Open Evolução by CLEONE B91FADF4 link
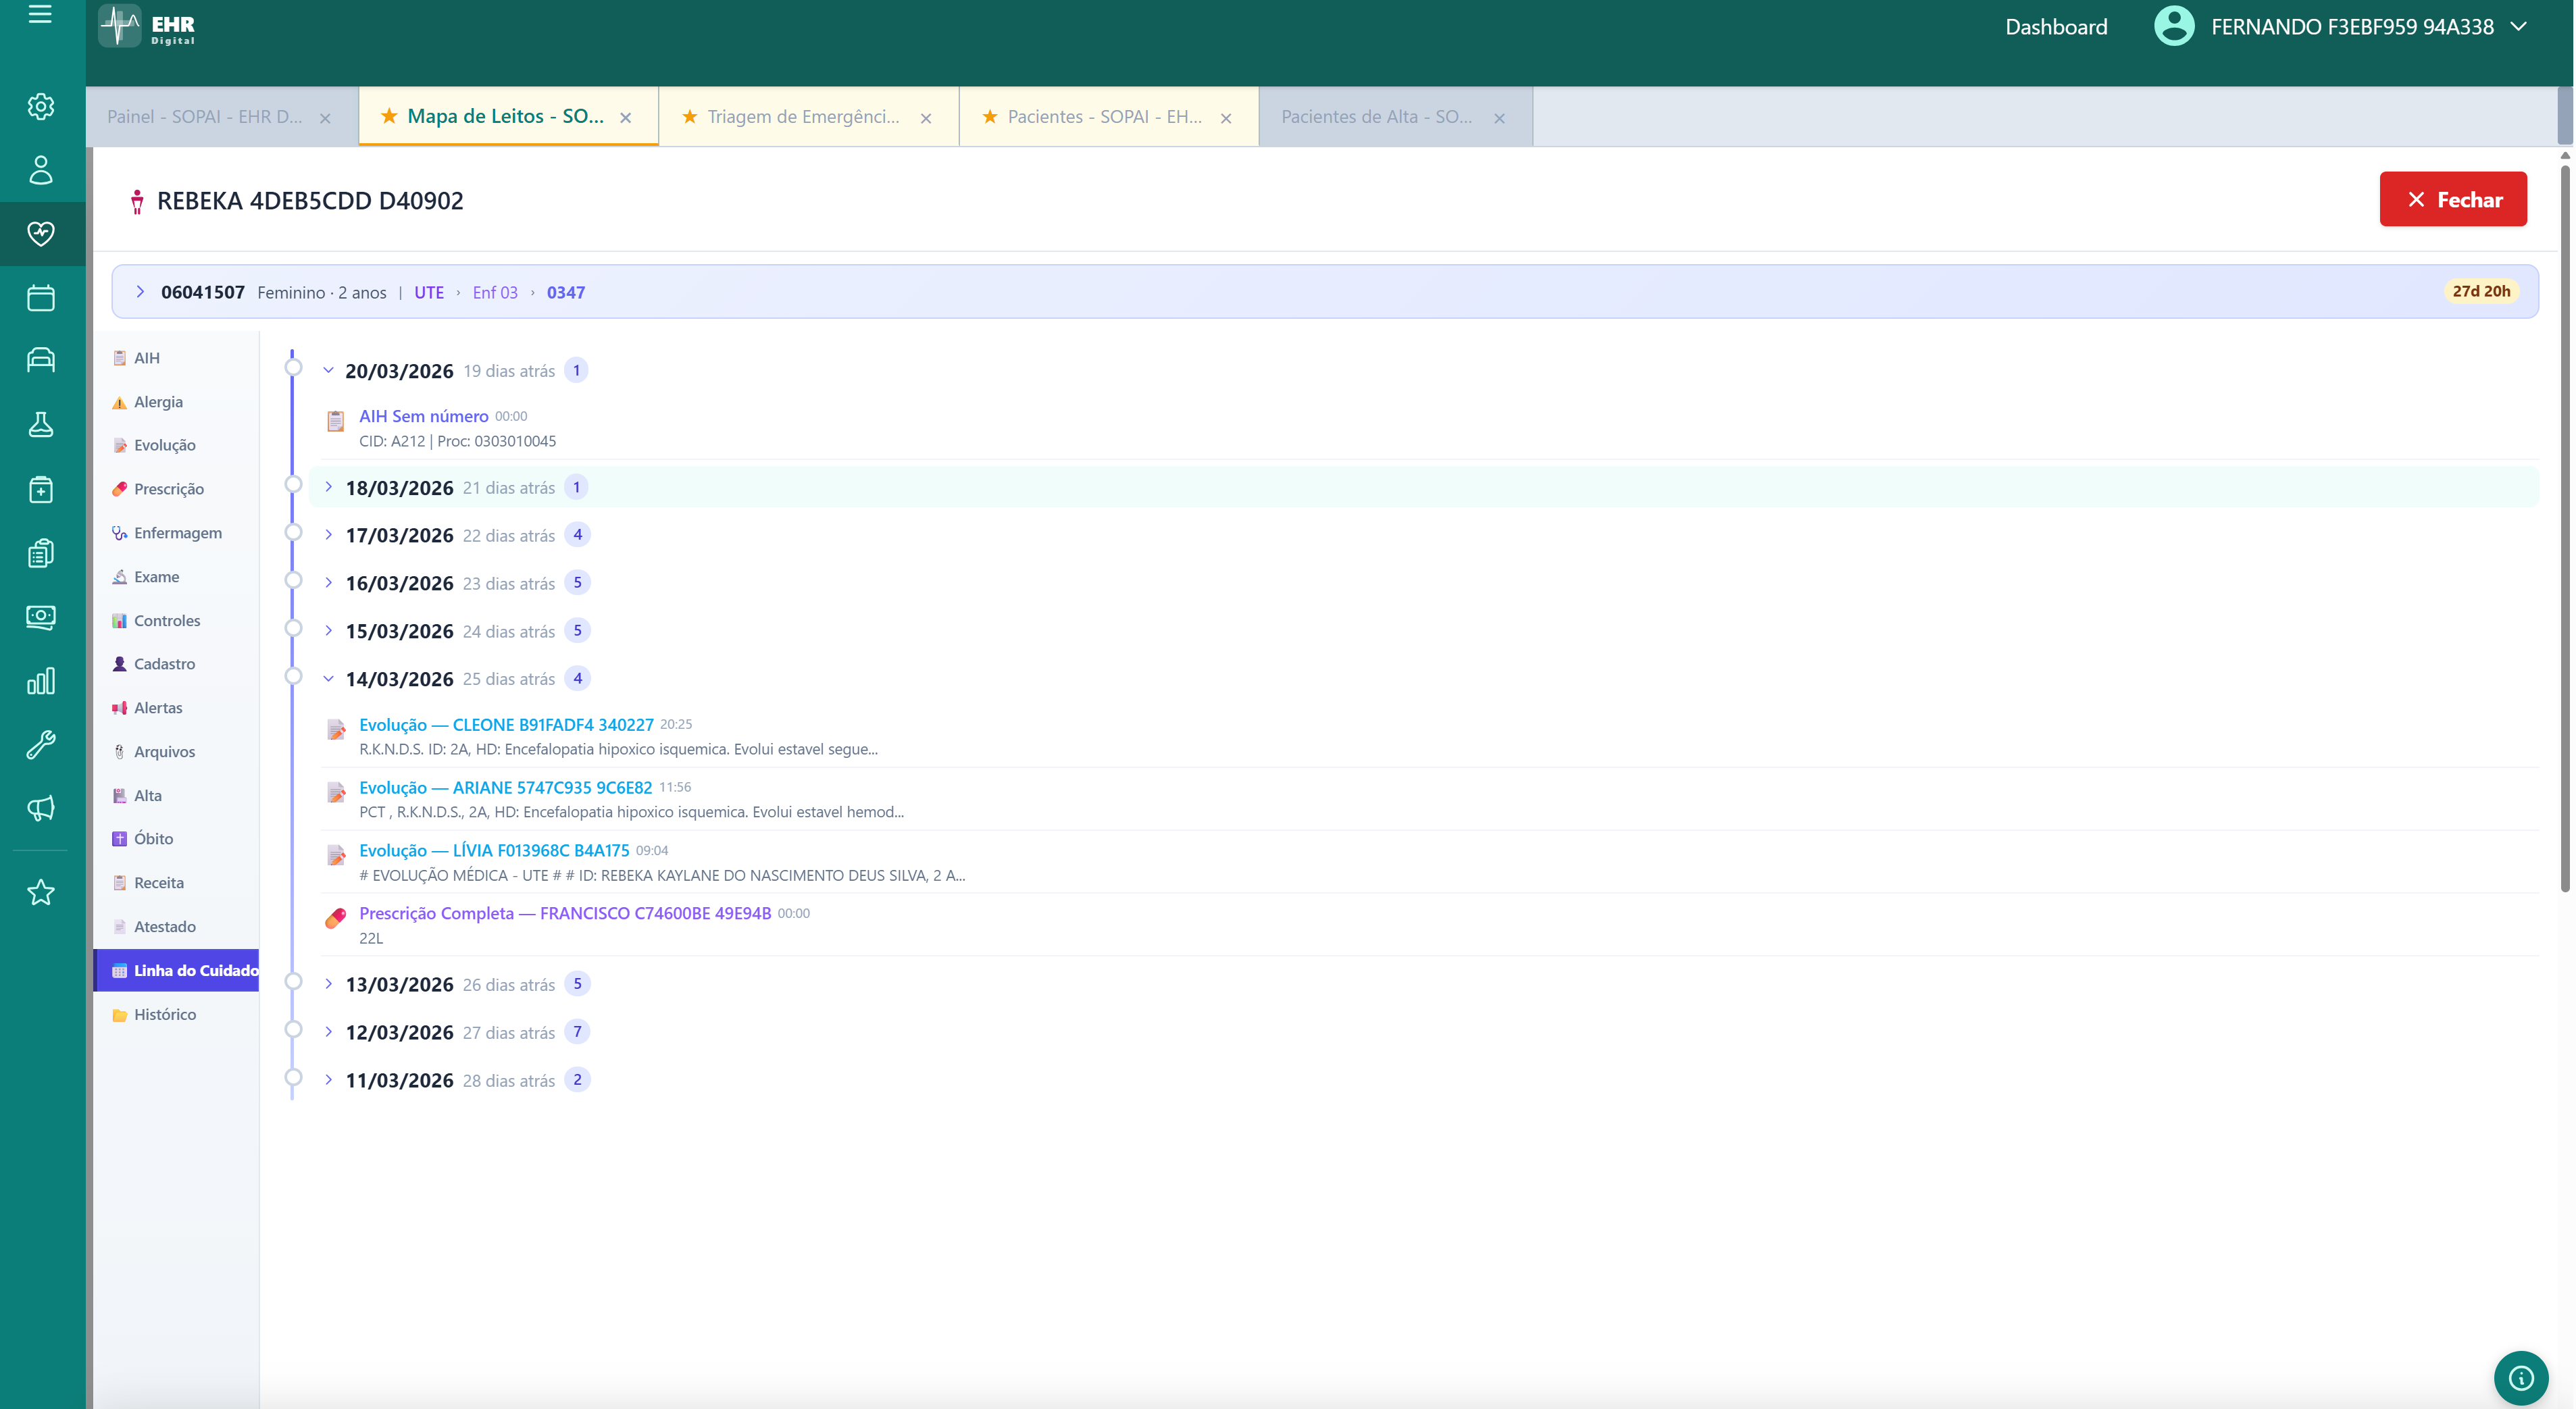This screenshot has width=2576, height=1409. 506,724
